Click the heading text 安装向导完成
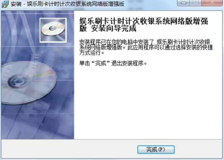This screenshot has width=224, height=160. tap(113, 28)
